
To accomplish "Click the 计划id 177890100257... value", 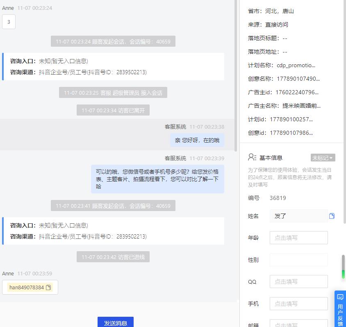I will pyautogui.click(x=291, y=119).
